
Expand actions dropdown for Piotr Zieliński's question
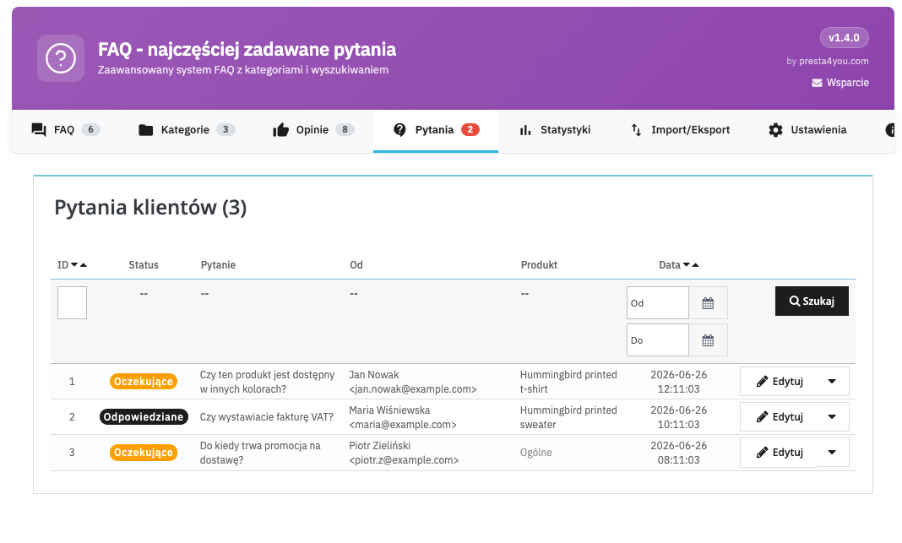[x=832, y=453]
